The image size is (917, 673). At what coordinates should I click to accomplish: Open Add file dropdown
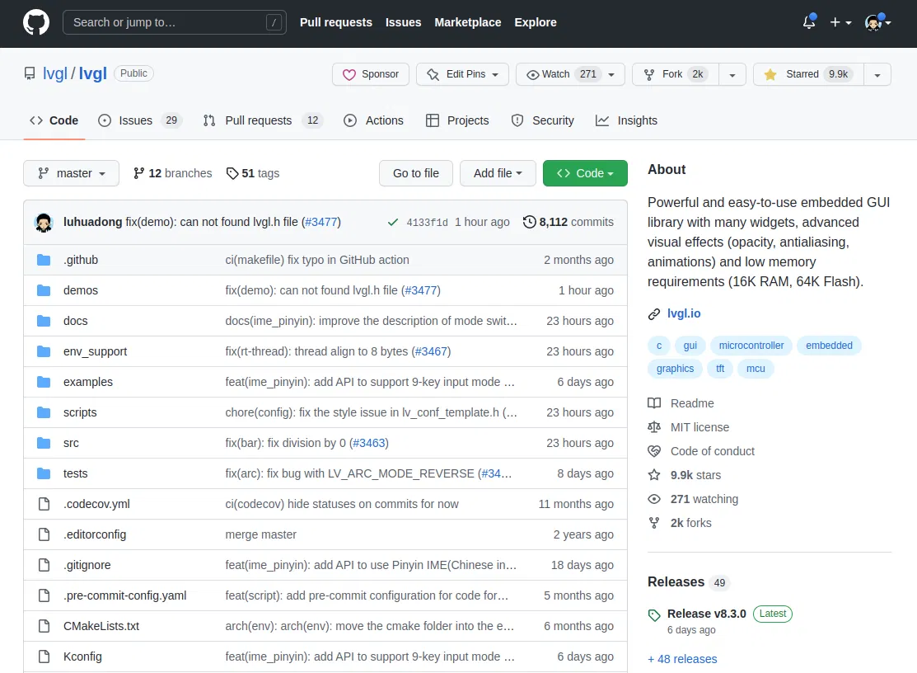(x=498, y=173)
